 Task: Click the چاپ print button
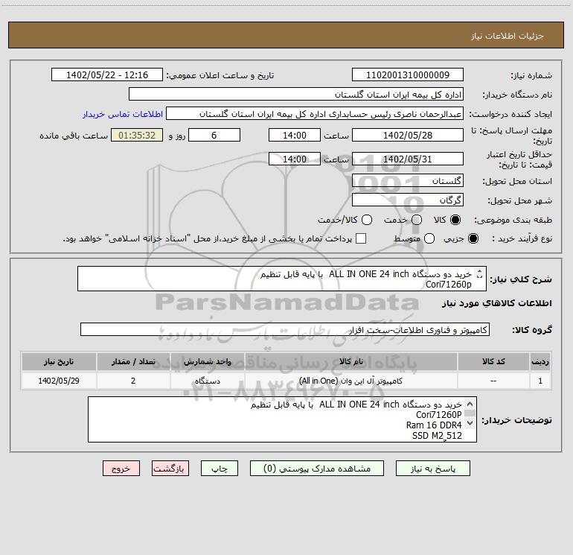click(220, 469)
